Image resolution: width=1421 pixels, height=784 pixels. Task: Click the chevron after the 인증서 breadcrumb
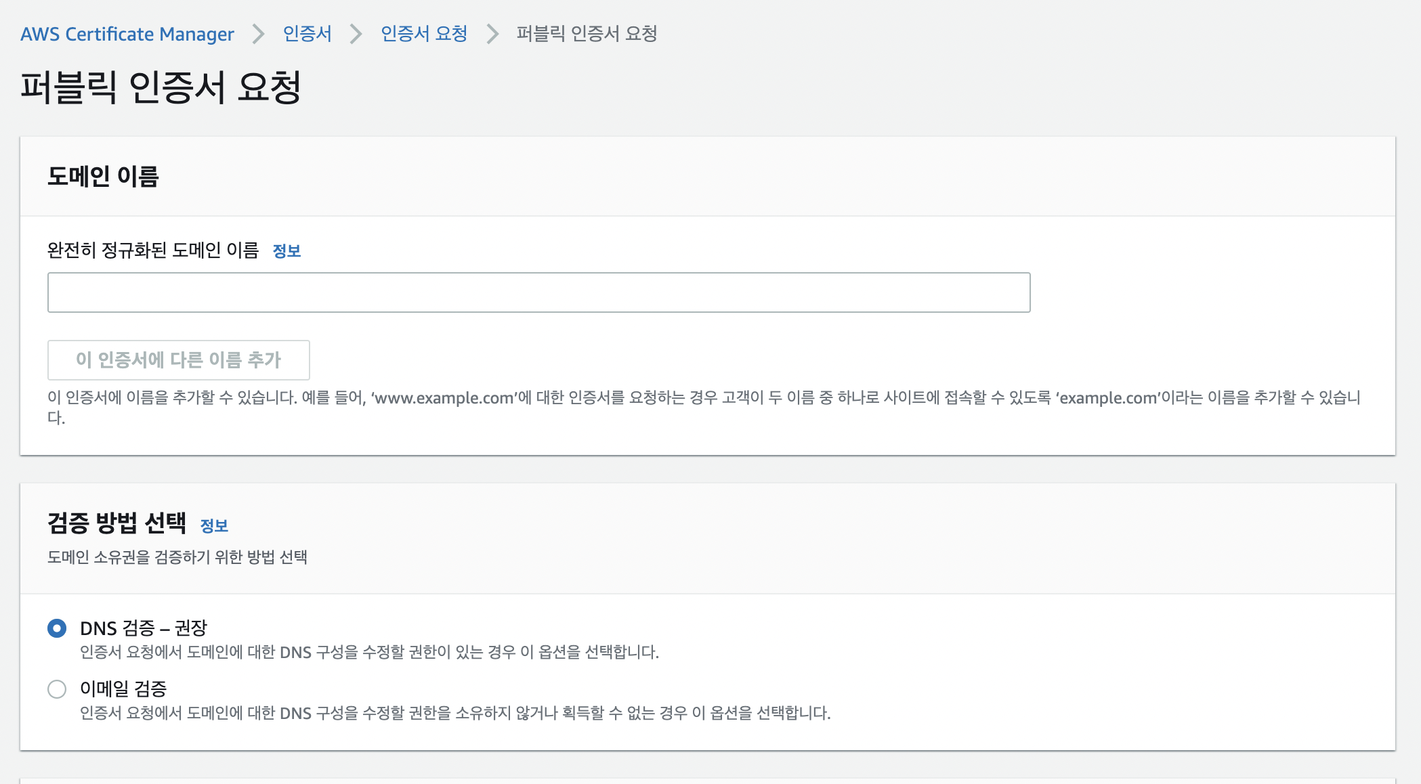click(356, 34)
